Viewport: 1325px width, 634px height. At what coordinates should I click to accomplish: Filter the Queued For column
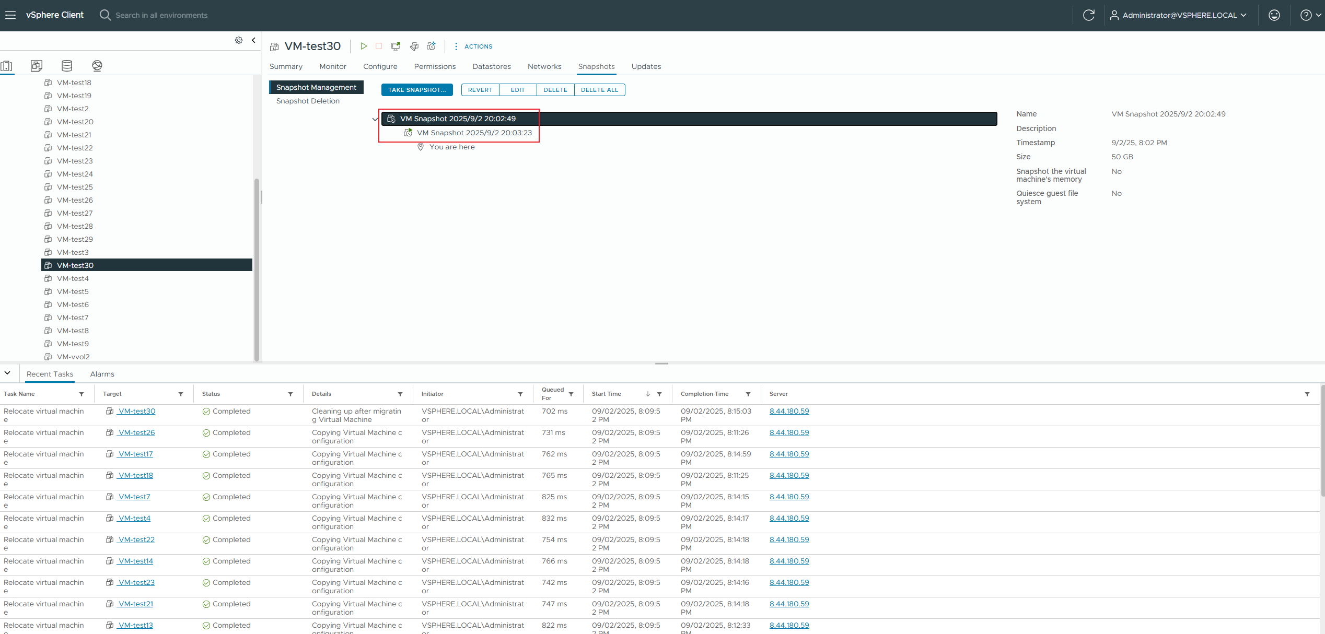571,394
